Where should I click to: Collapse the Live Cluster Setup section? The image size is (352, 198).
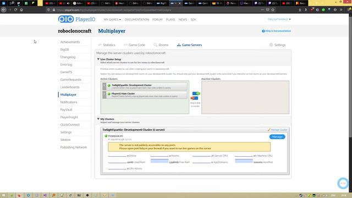pyautogui.click(x=98, y=59)
